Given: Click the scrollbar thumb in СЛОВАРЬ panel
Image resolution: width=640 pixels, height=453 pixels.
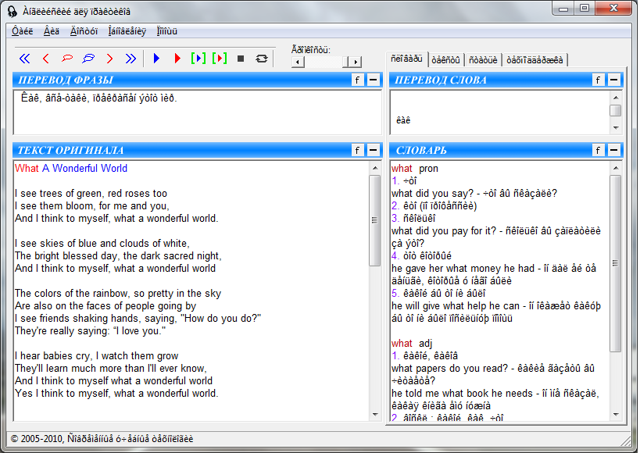Looking at the screenshot, I should (x=616, y=263).
